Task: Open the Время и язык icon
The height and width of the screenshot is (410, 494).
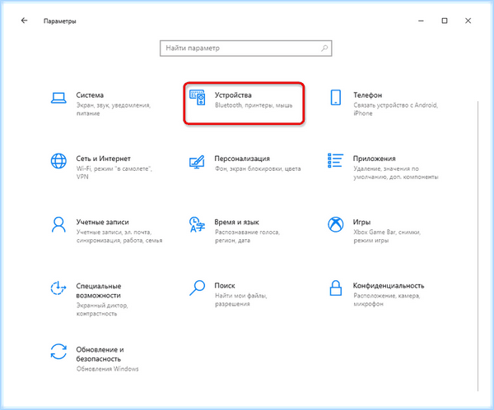Action: [198, 224]
